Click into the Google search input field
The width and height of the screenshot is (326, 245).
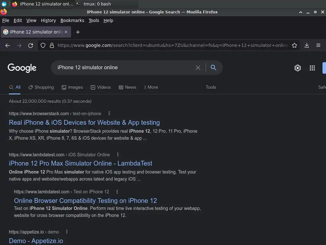pos(125,68)
